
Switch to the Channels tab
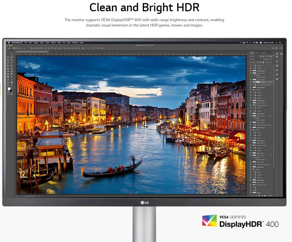tap(263, 53)
